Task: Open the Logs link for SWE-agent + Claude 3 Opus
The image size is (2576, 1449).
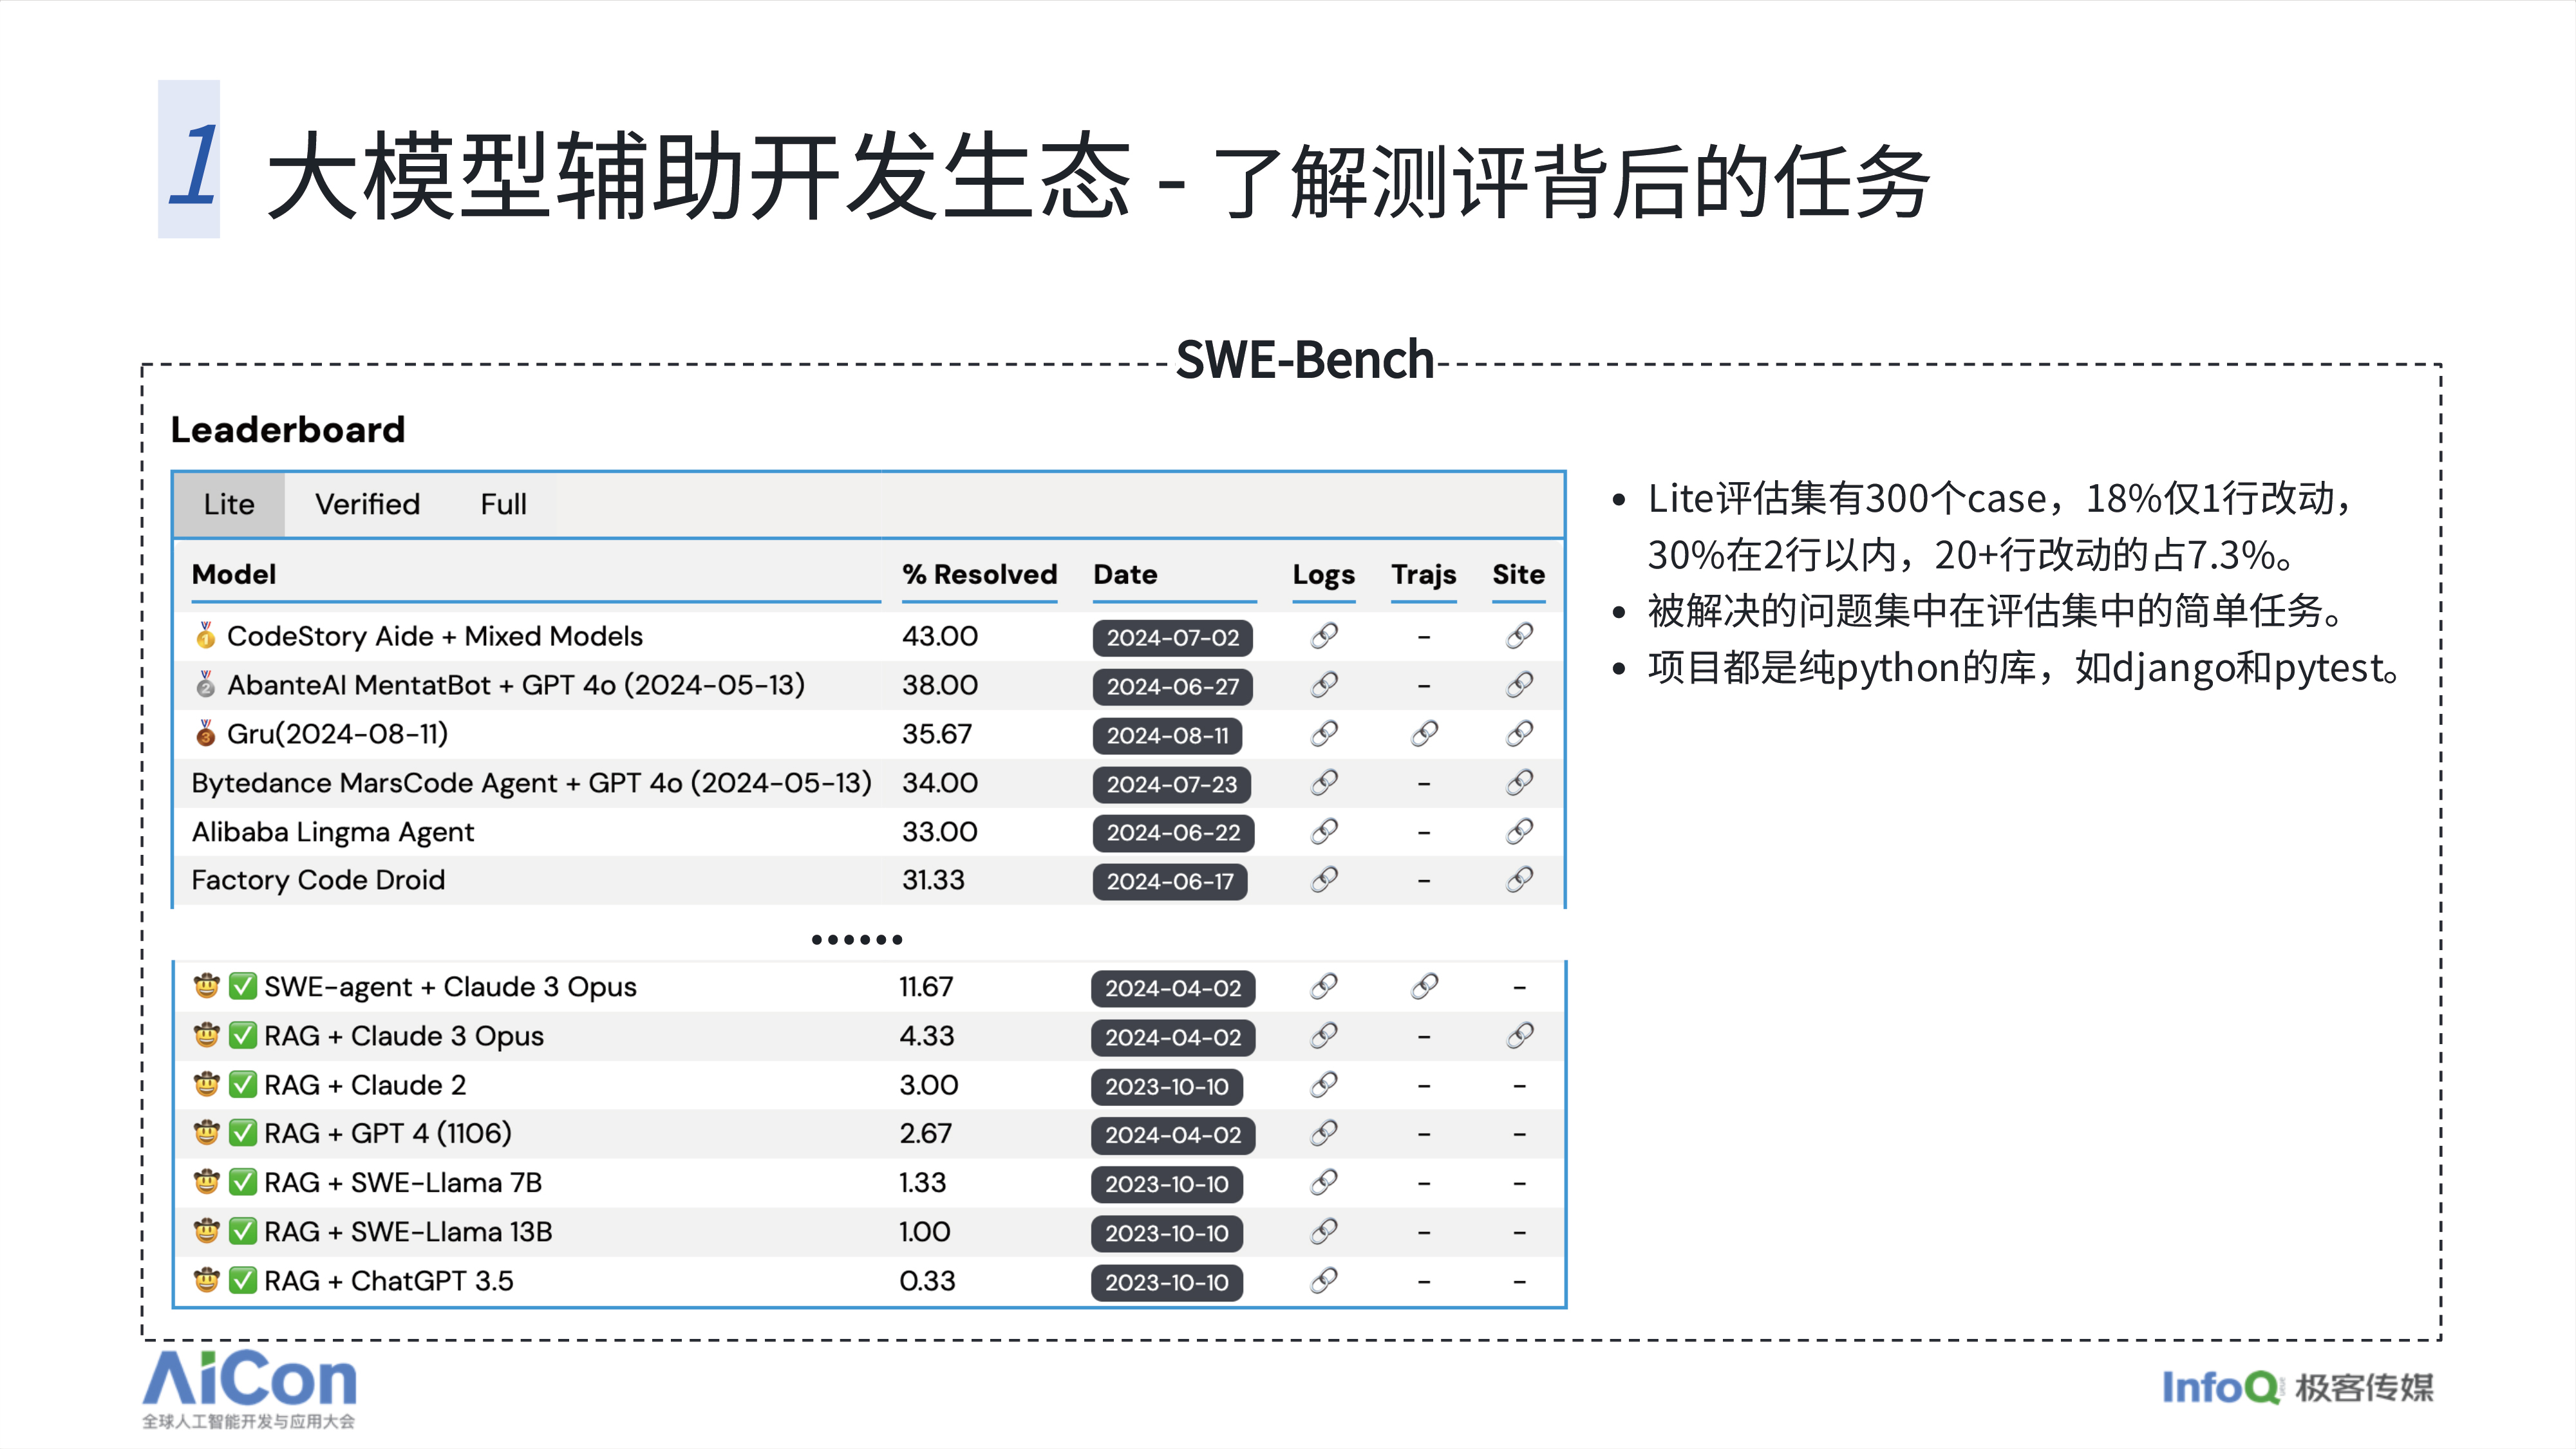Action: click(x=1324, y=987)
